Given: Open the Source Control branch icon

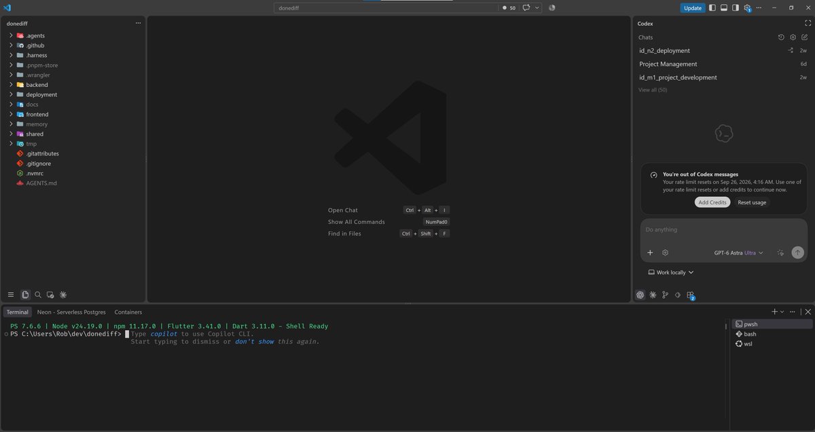Looking at the screenshot, I should [665, 295].
